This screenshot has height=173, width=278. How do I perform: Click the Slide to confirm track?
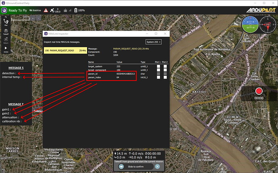[136, 167]
